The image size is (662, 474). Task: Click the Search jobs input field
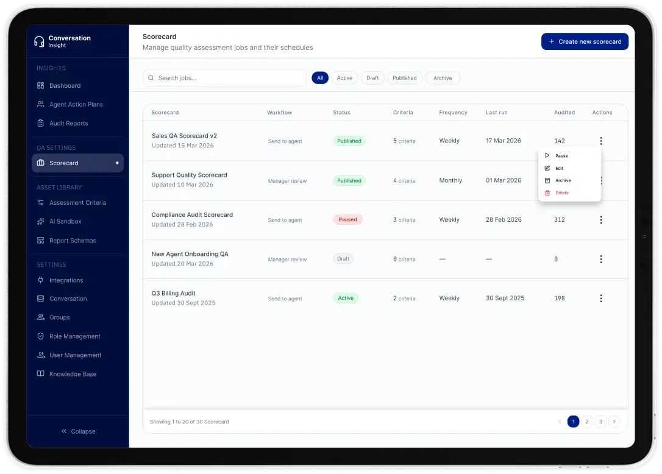tap(224, 78)
